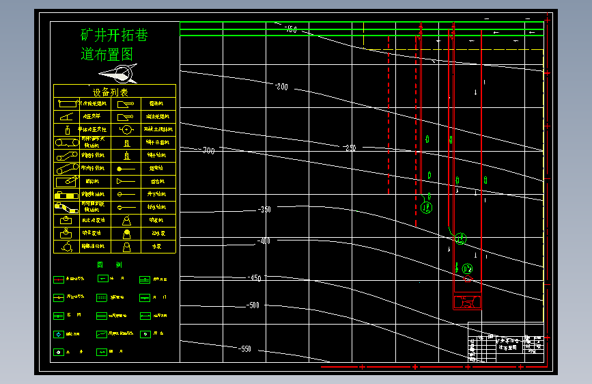This screenshot has height=384, width=592.
Task: Select the 液压支架 equipment label
Action: click(91, 116)
